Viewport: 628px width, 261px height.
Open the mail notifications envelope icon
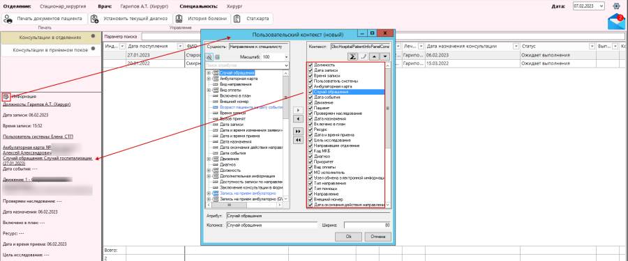tap(615, 22)
